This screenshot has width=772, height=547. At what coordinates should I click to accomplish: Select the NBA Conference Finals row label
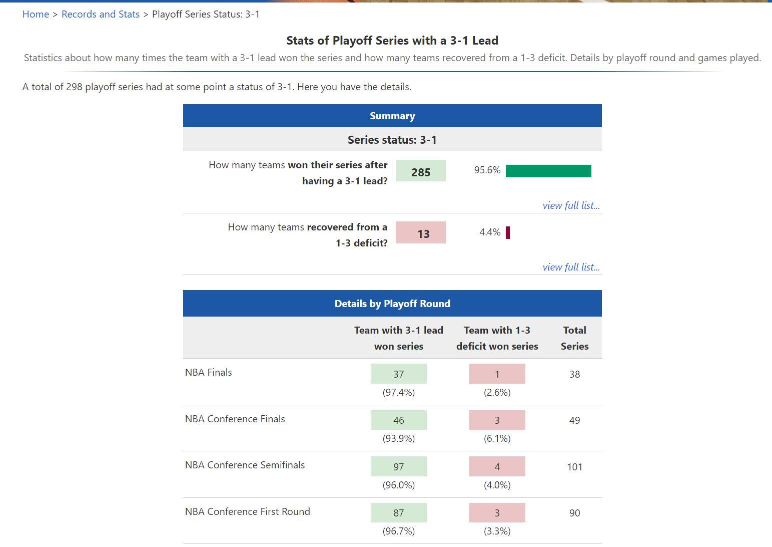235,419
